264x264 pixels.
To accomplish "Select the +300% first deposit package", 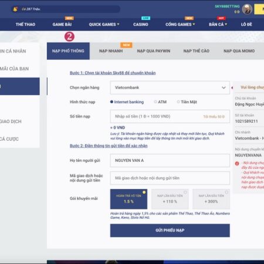I will pyautogui.click(x=211, y=199).
